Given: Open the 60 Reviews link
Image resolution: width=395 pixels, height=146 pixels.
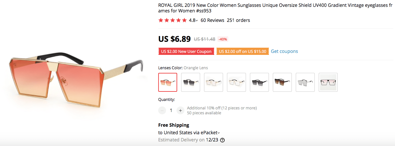Looking at the screenshot, I should click(x=212, y=20).
